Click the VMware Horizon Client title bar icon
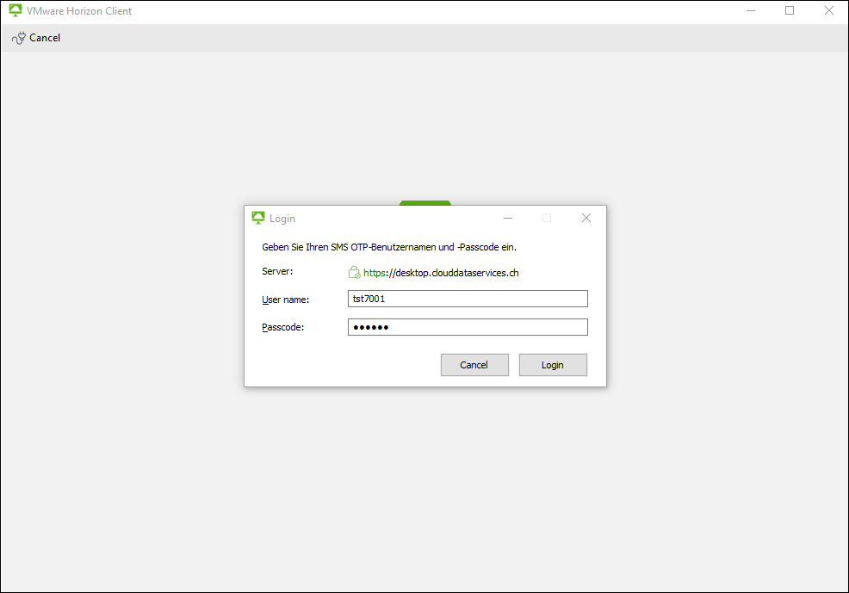 pyautogui.click(x=15, y=11)
